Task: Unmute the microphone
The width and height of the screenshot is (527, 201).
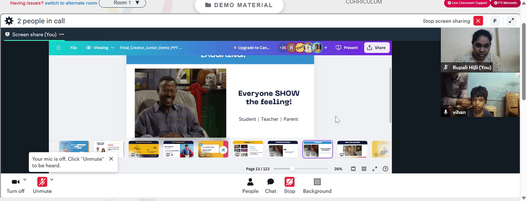Action: 42,186
